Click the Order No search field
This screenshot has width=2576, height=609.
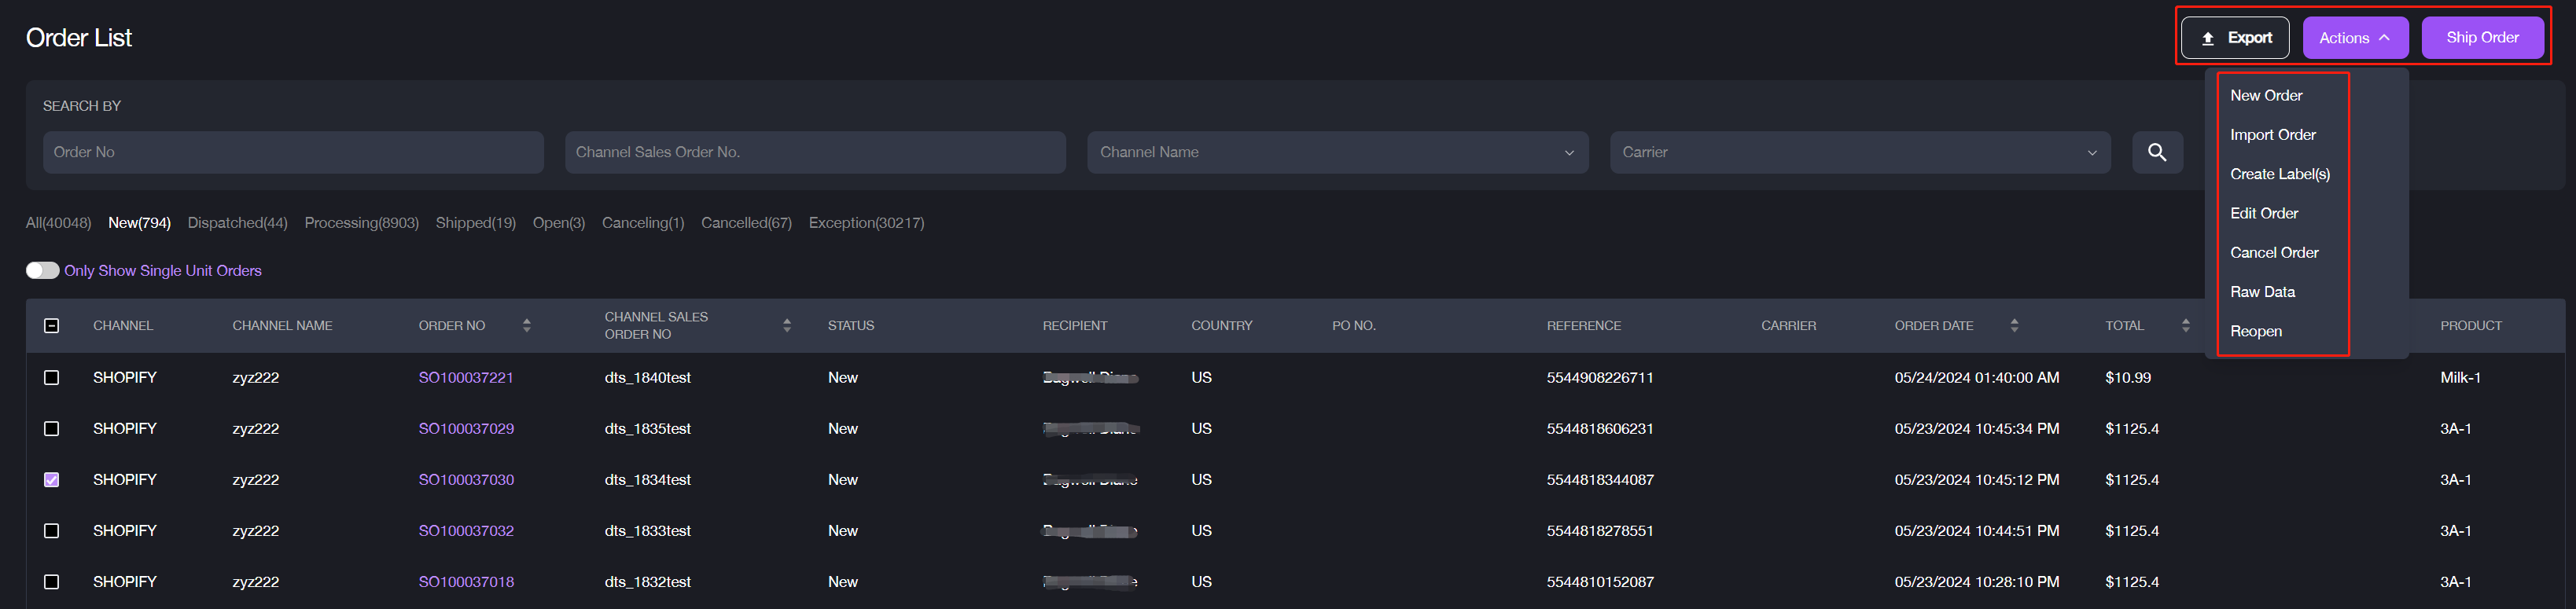tap(293, 152)
